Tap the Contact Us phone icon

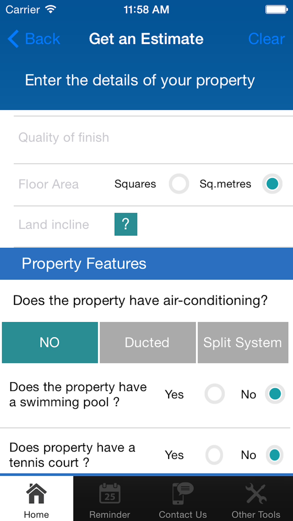pos(183,494)
